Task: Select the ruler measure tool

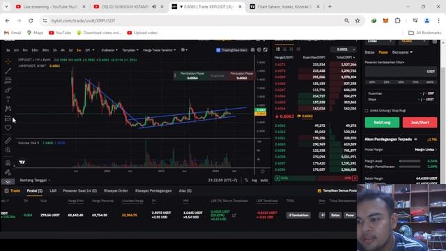Action: [8, 141]
